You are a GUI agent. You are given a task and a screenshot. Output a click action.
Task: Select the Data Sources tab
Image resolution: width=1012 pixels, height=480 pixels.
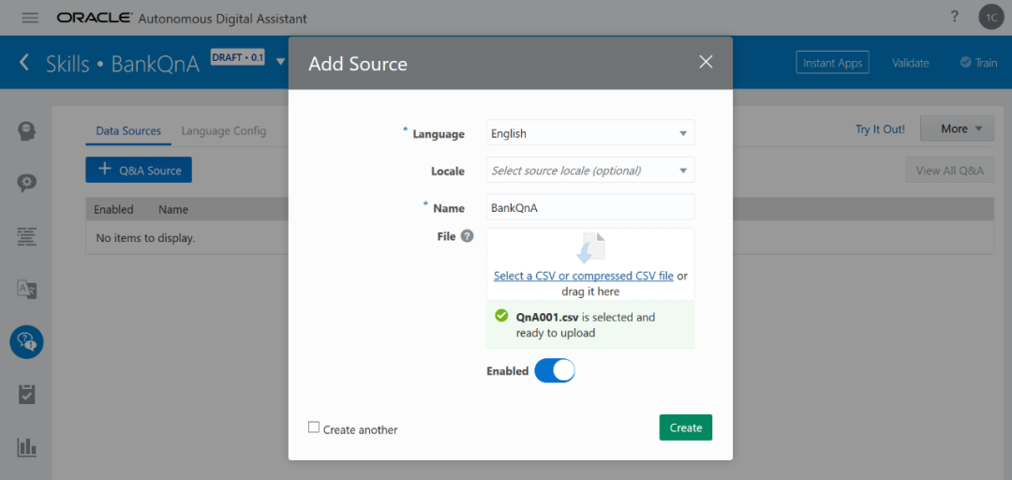(x=128, y=131)
